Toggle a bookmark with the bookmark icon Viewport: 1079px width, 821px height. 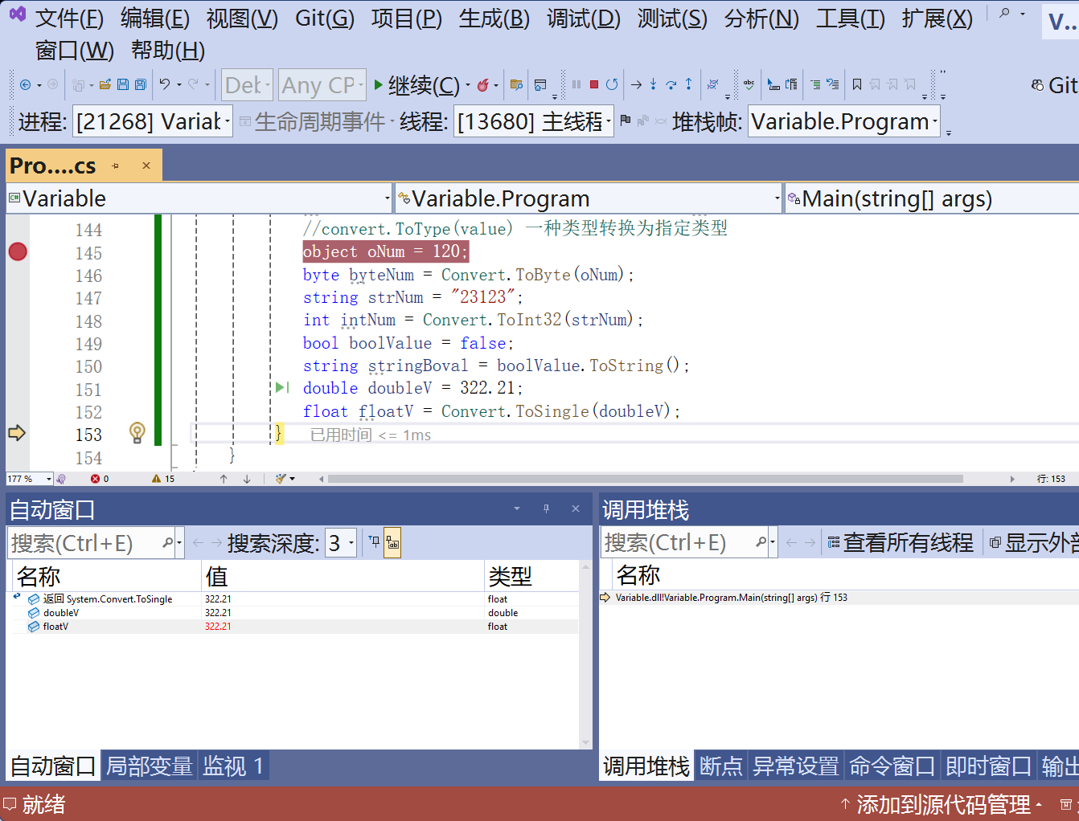pos(858,84)
